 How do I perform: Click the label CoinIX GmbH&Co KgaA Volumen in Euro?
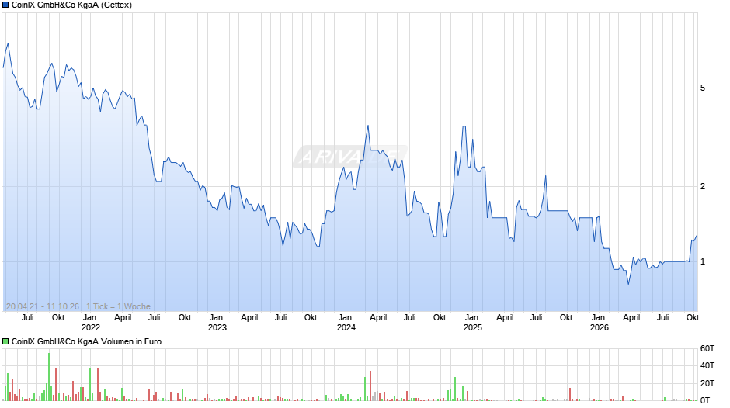click(x=86, y=341)
